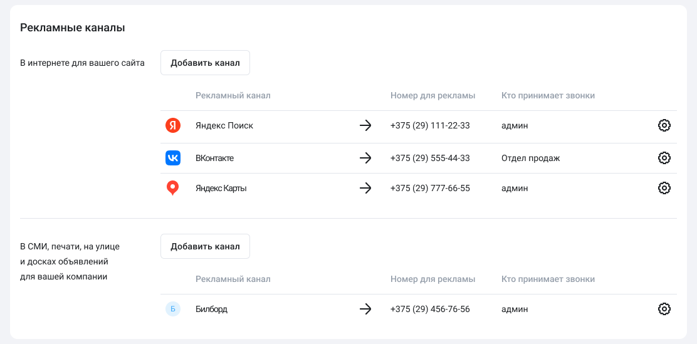The height and width of the screenshot is (344, 697).
Task: Click the Яндекс Карты pin icon
Action: click(173, 188)
